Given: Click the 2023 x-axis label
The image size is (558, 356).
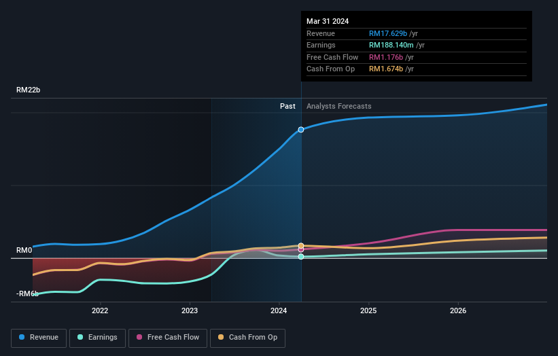Looking at the screenshot, I should (190, 310).
